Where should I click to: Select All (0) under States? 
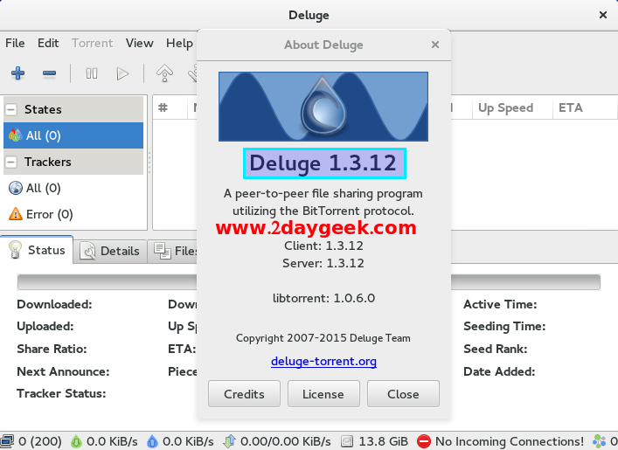pyautogui.click(x=73, y=135)
